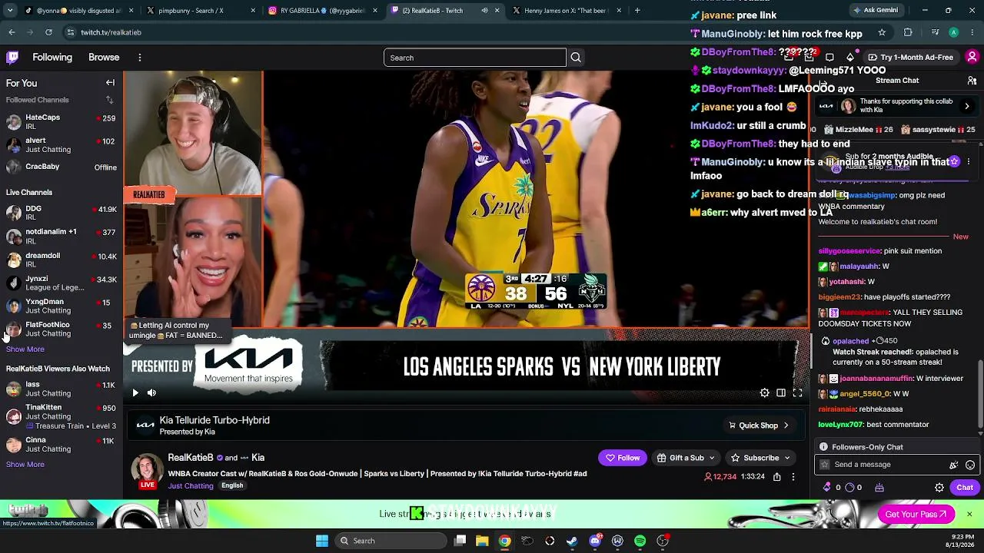The height and width of the screenshot is (553, 984).
Task: Open the Get Bits diamond icon
Action: click(850, 58)
